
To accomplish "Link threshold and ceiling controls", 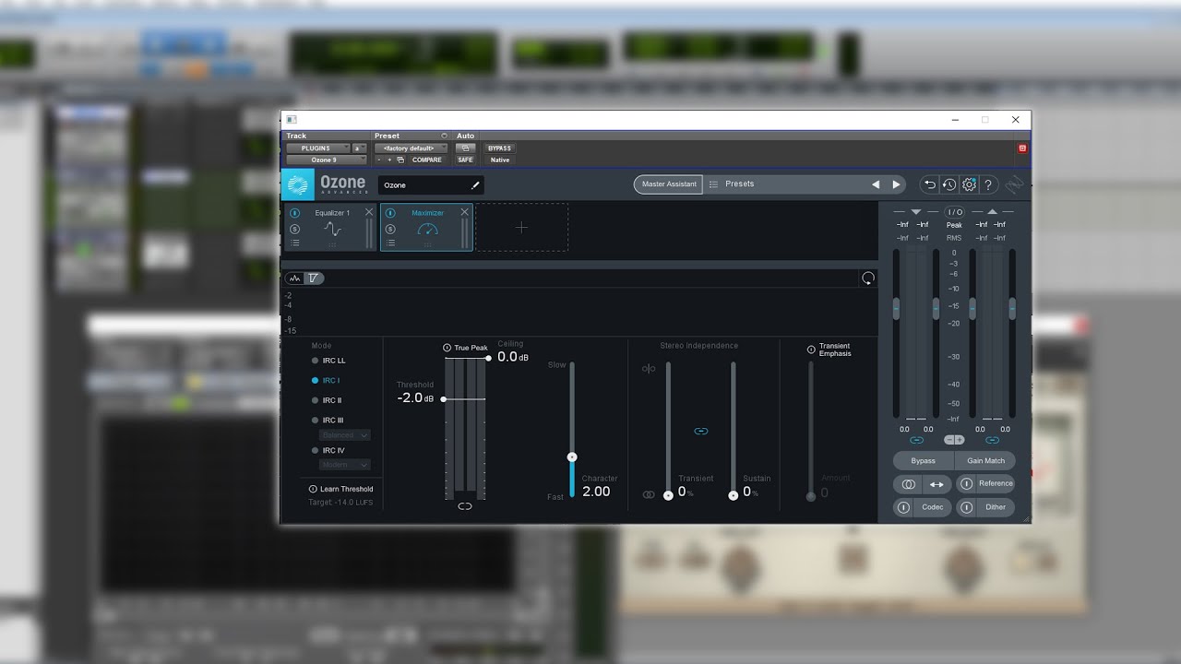I will click(x=465, y=505).
